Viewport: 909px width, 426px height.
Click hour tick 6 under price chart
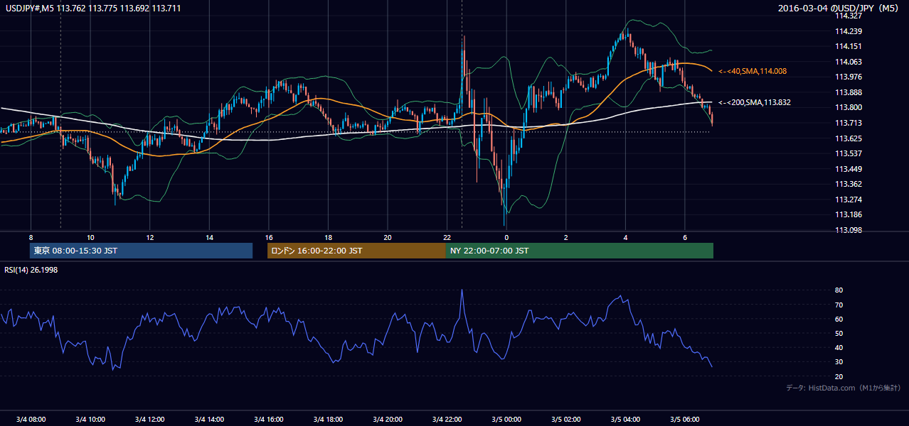685,237
